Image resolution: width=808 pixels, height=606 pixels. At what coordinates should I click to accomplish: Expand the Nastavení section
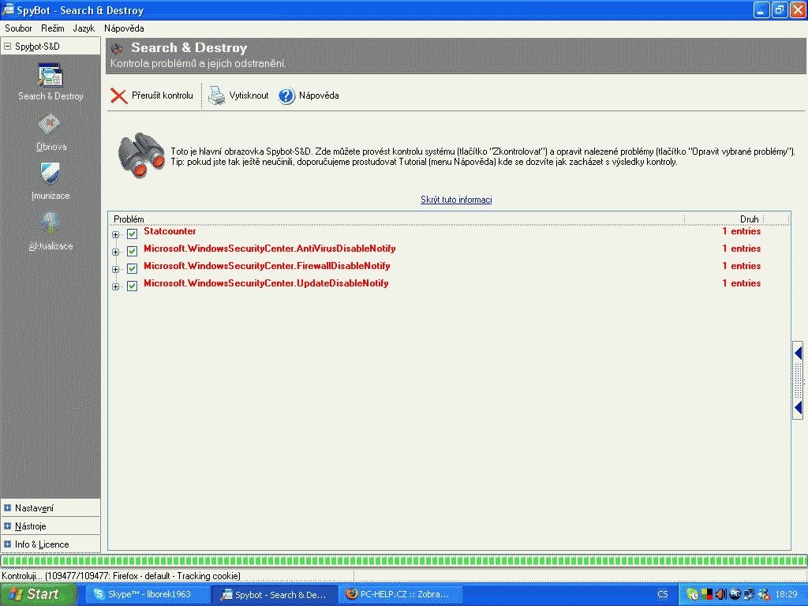tap(7, 508)
